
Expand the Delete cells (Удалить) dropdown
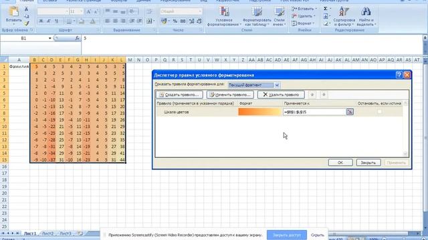click(x=314, y=16)
